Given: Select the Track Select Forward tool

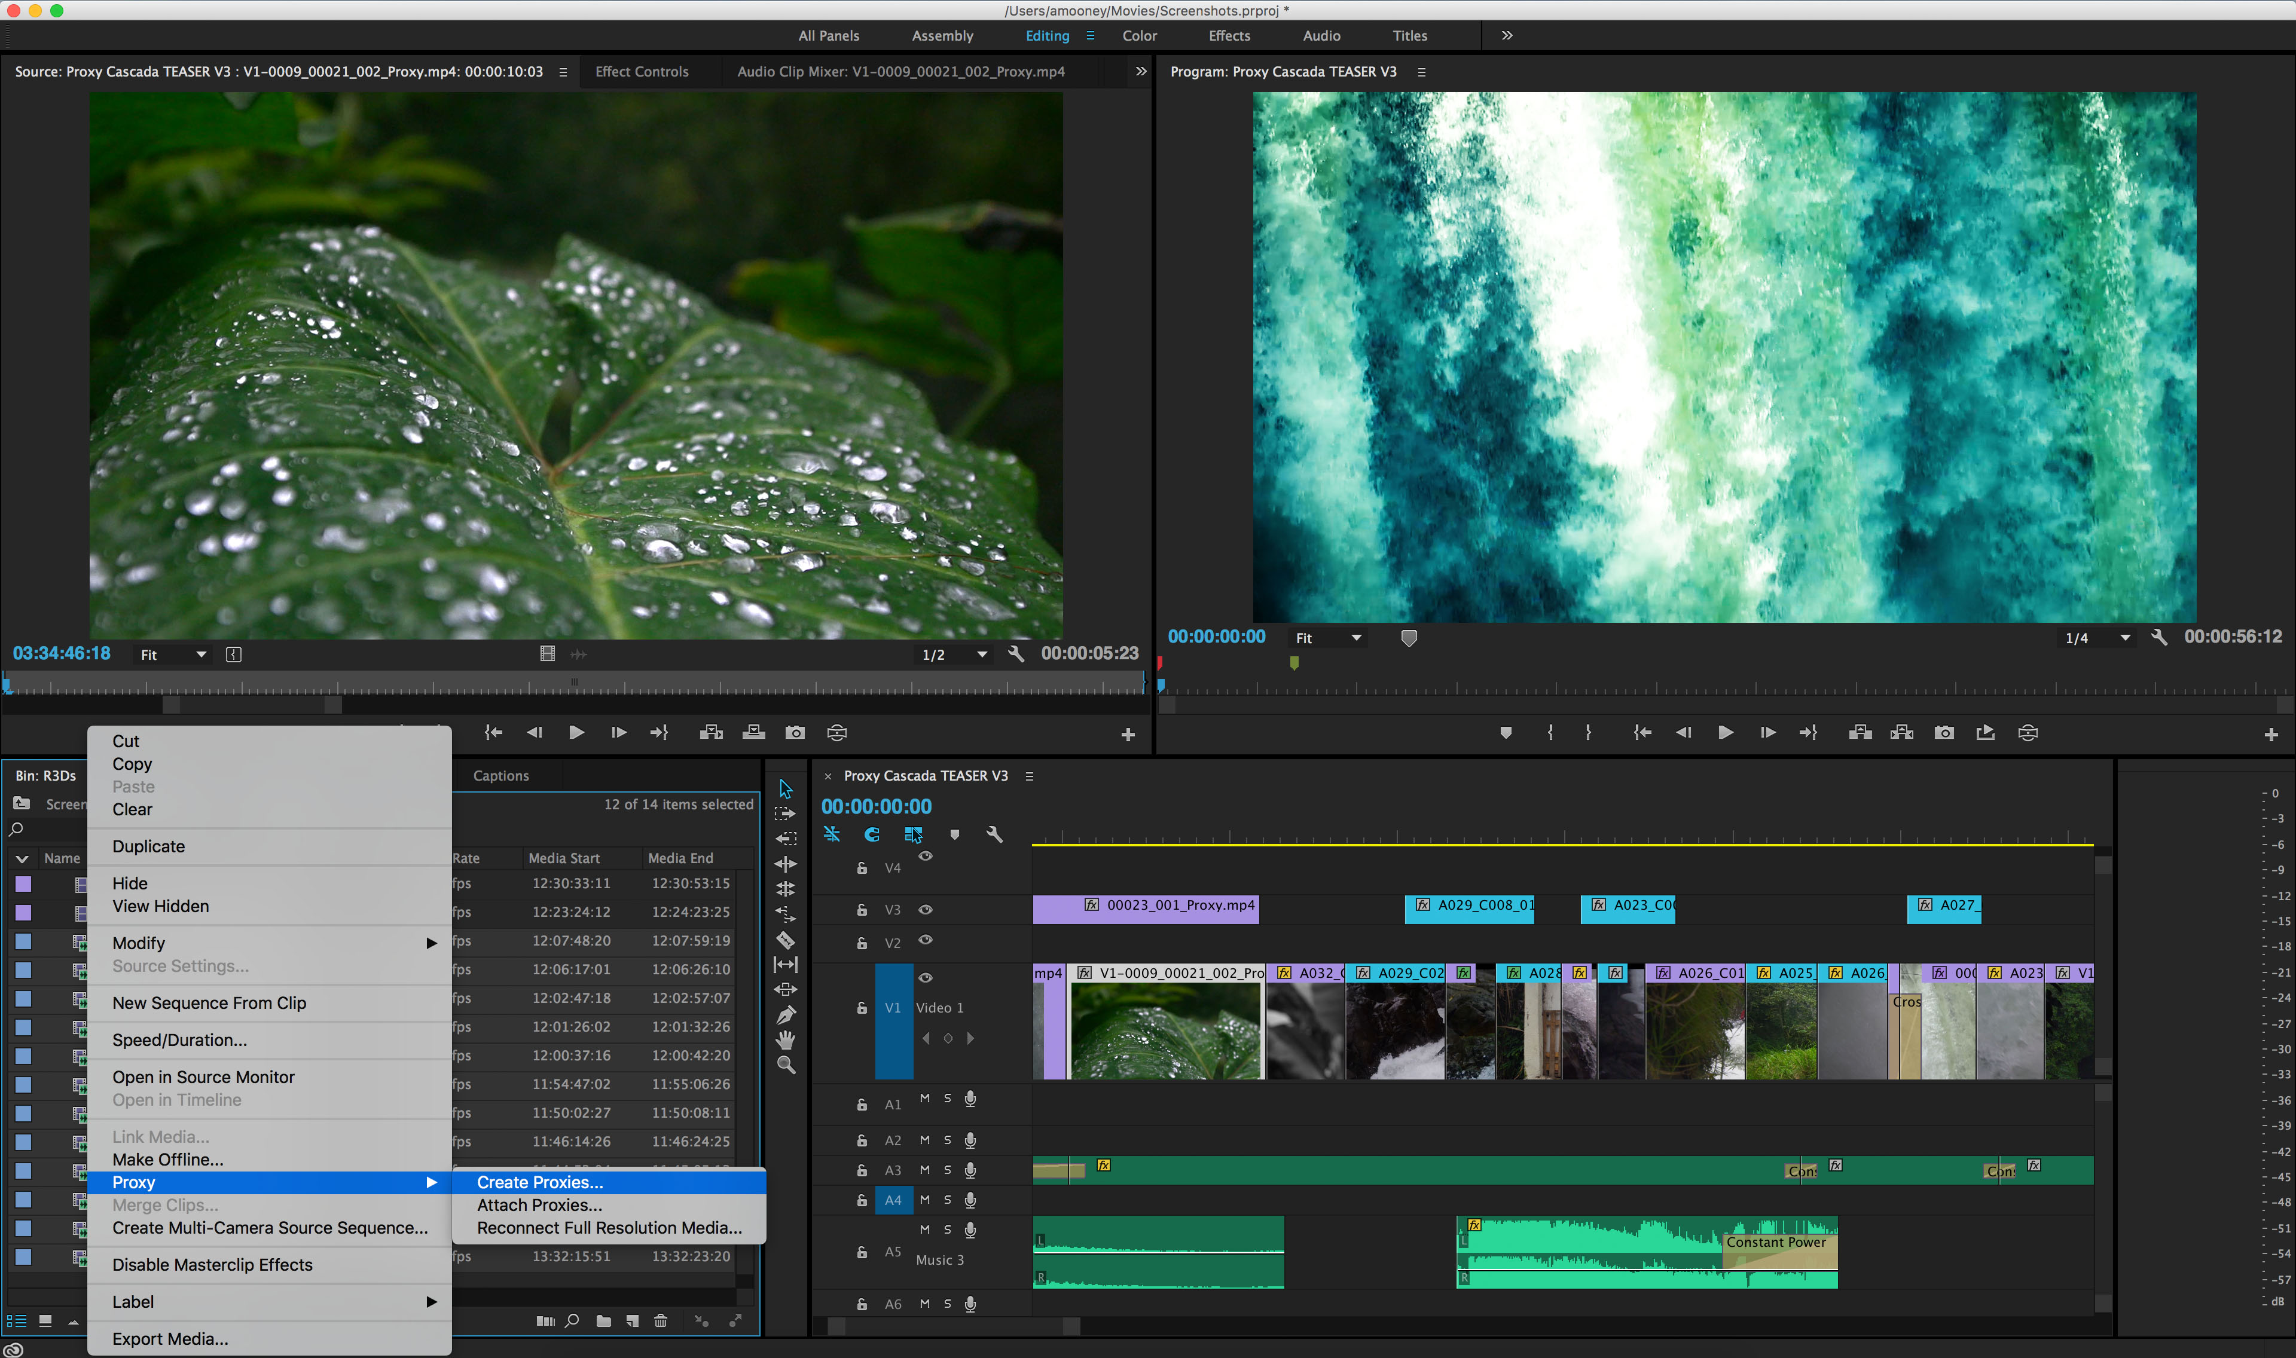Looking at the screenshot, I should [x=786, y=812].
